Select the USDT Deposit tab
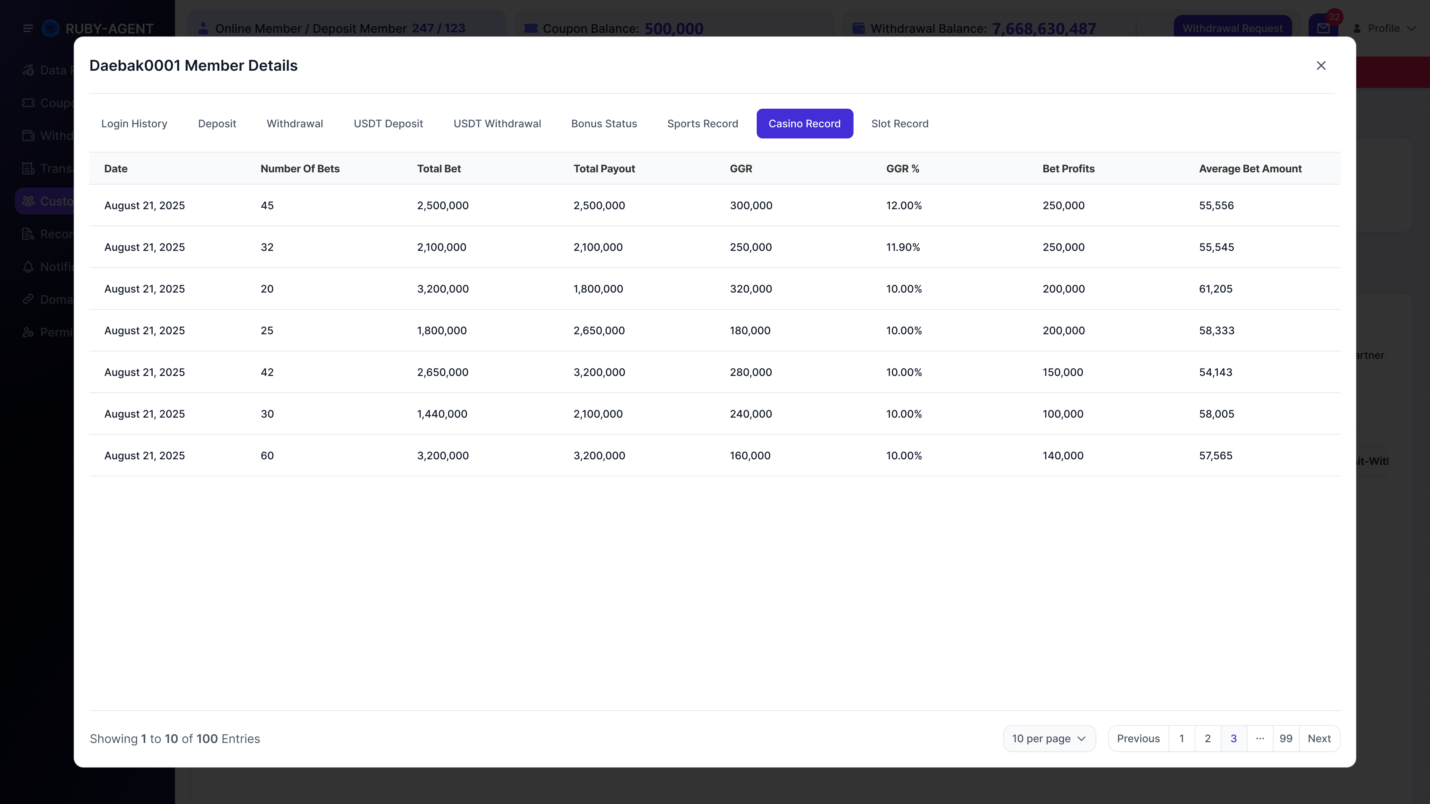This screenshot has height=804, width=1430. pos(388,124)
